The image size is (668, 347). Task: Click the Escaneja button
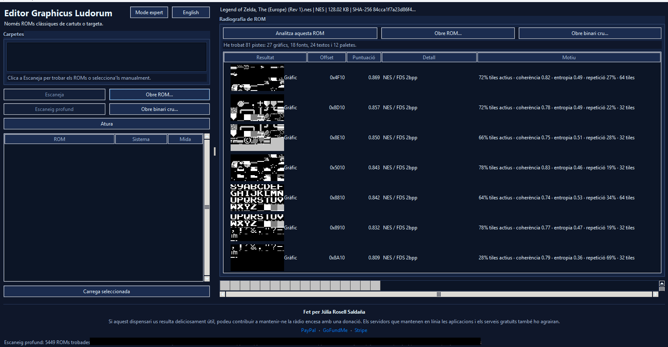click(x=54, y=95)
